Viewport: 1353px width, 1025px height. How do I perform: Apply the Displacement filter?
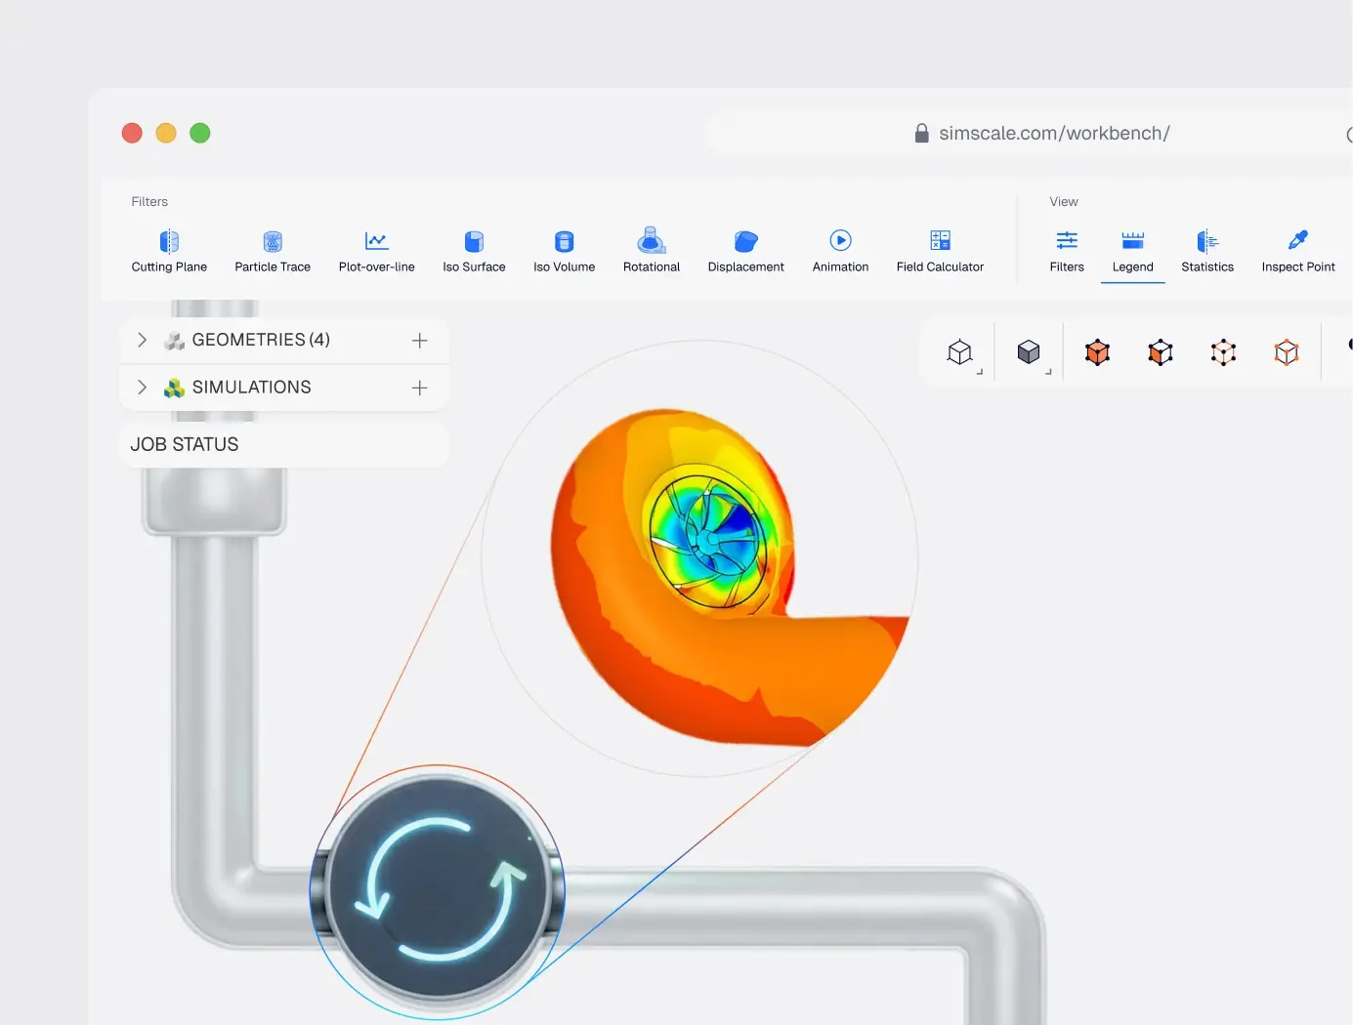(745, 252)
